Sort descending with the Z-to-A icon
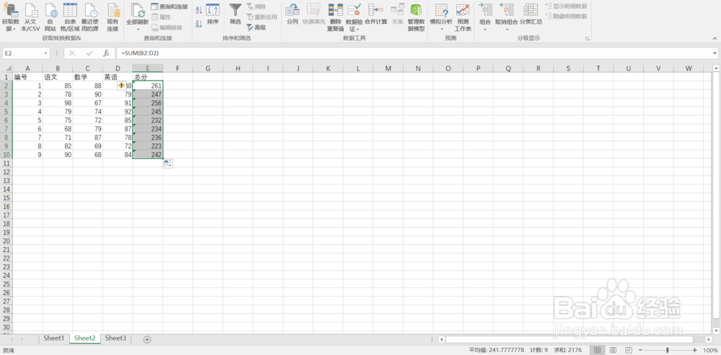721x355 pixels. [x=199, y=24]
